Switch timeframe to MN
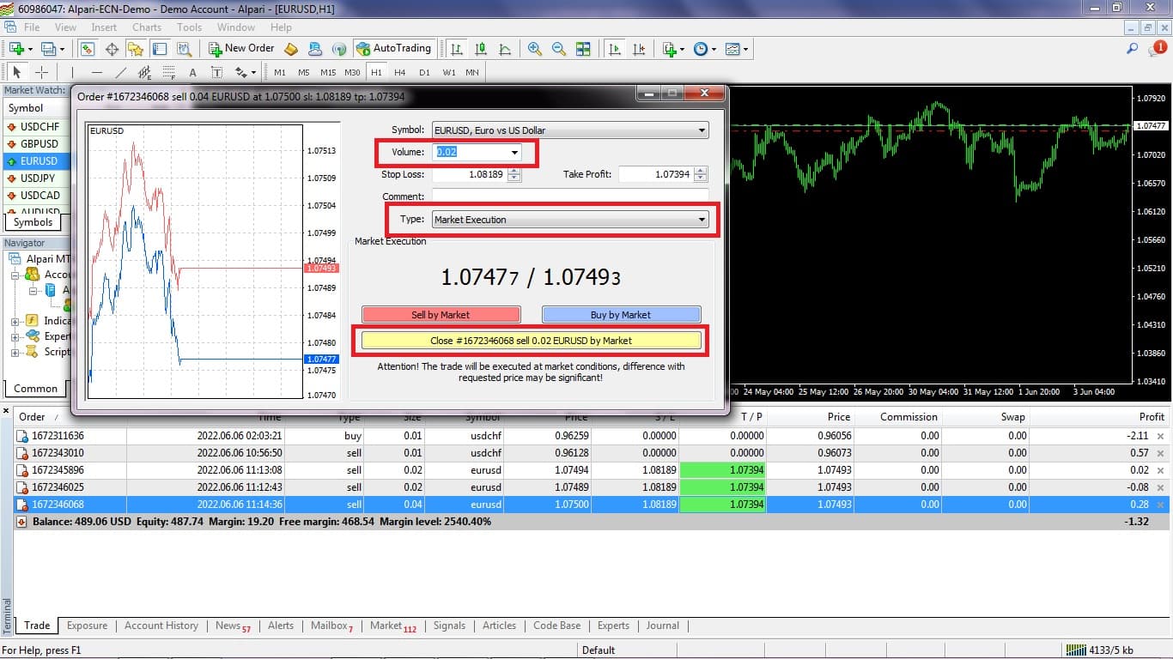 click(x=472, y=72)
